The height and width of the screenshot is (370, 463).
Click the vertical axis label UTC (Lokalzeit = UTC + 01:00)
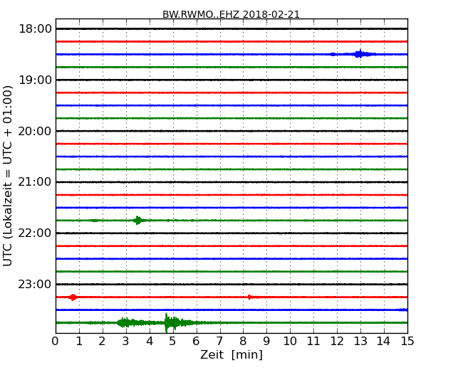coord(7,176)
